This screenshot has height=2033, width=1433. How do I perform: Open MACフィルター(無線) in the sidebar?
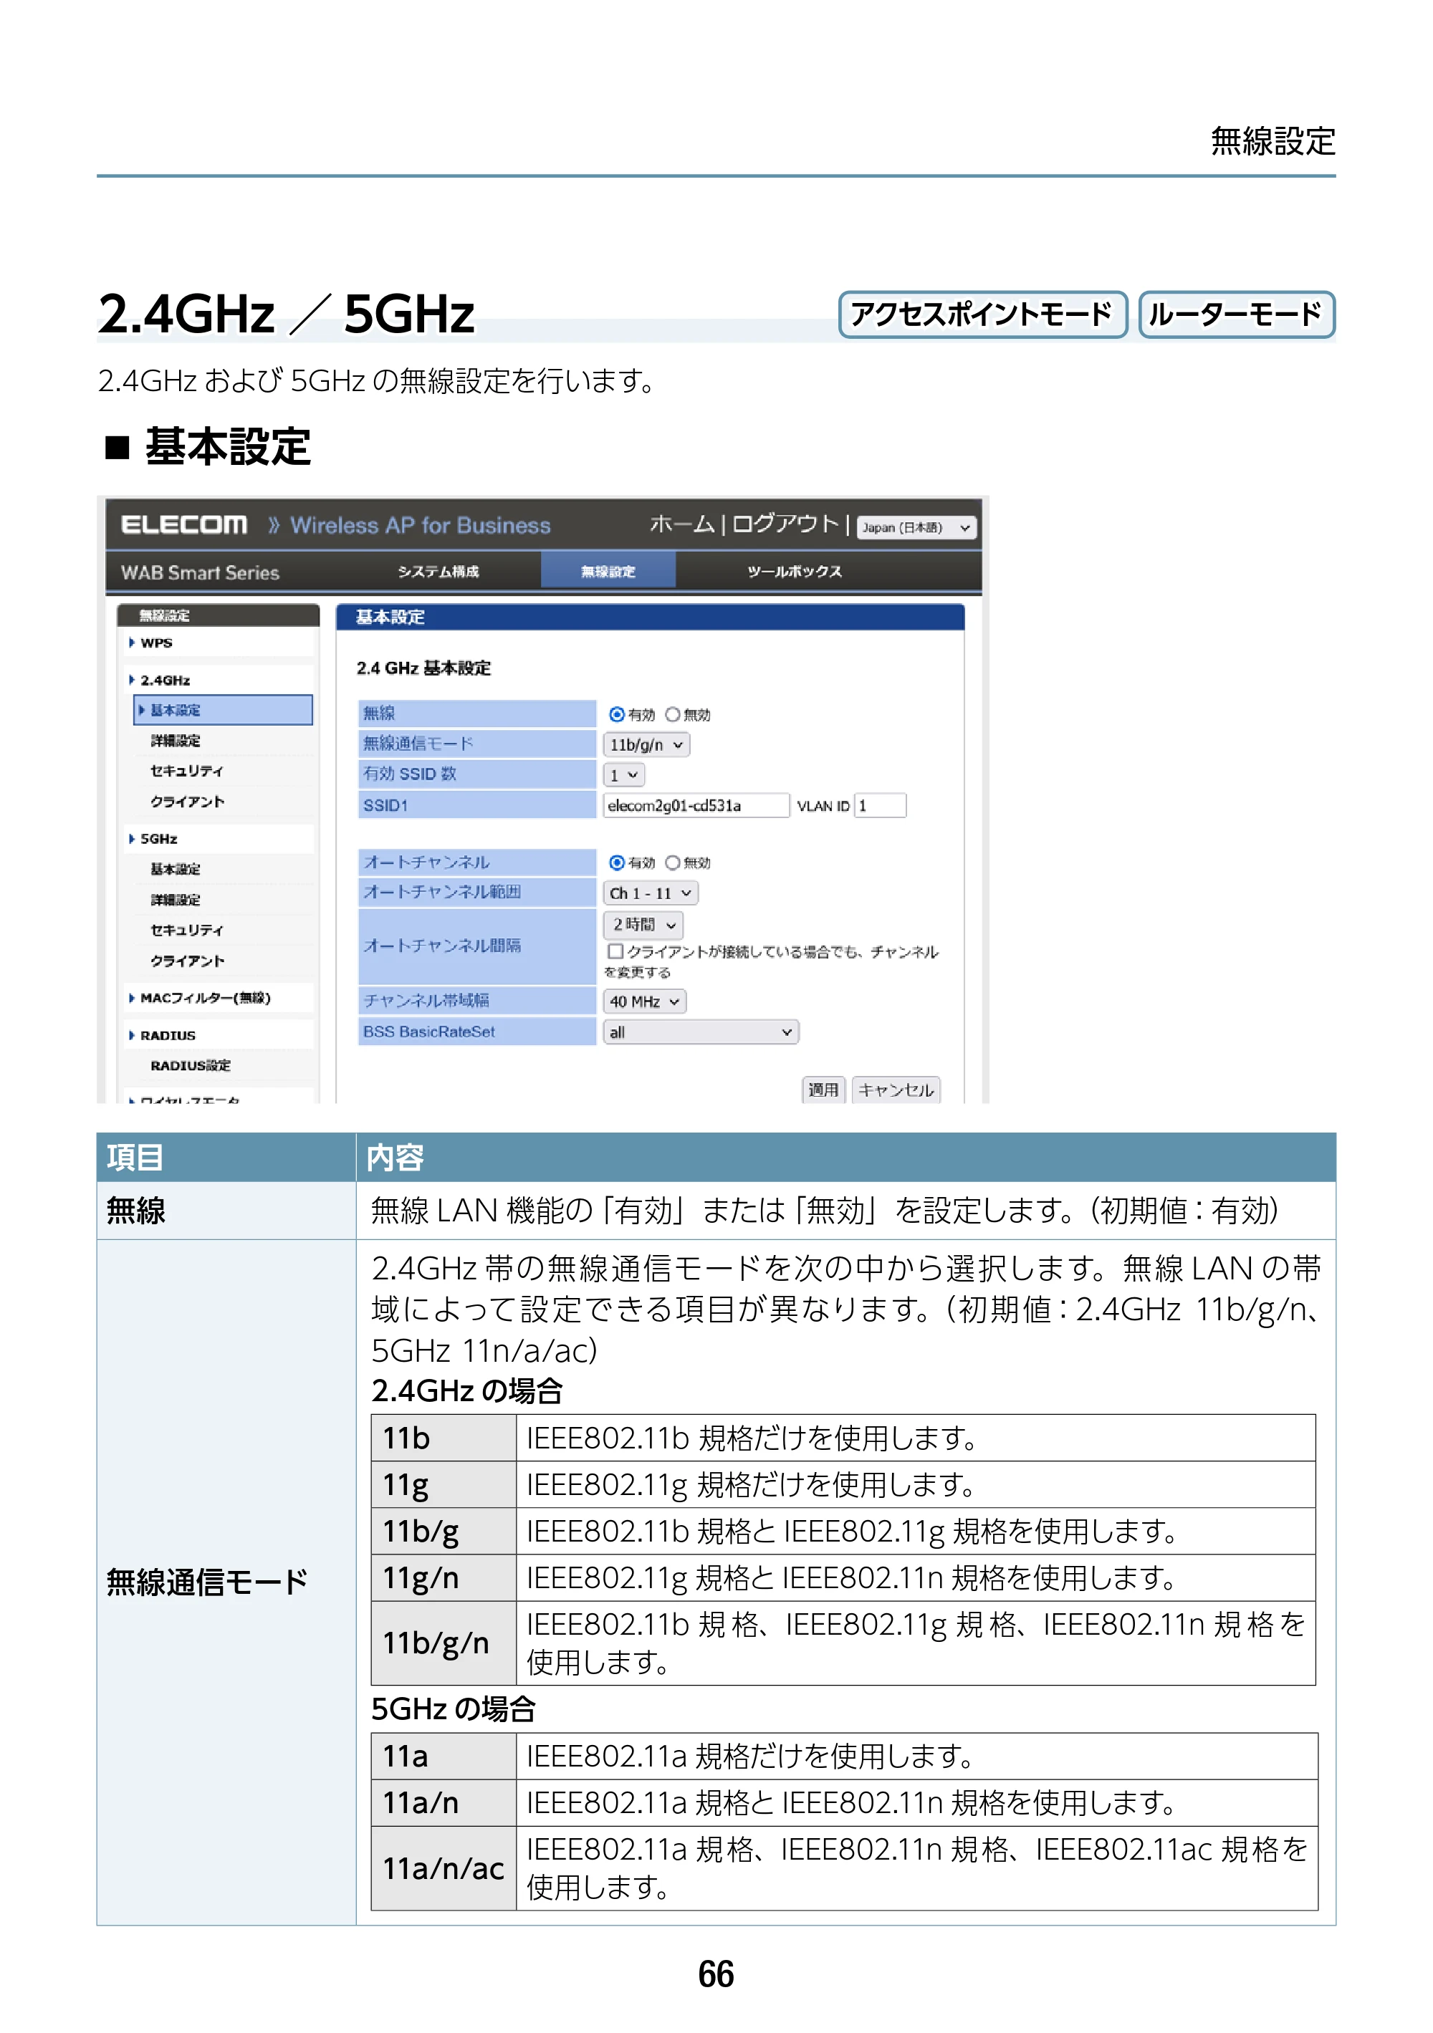coord(205,998)
